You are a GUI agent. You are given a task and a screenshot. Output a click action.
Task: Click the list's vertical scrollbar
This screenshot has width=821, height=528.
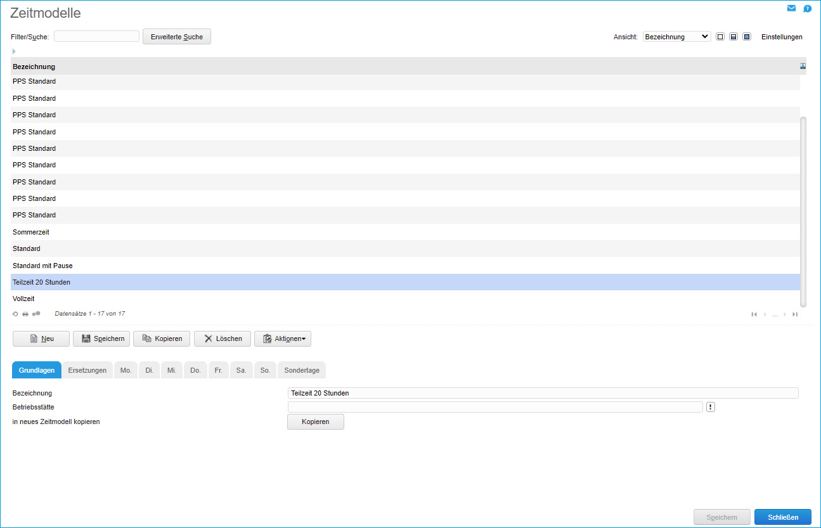click(x=803, y=212)
